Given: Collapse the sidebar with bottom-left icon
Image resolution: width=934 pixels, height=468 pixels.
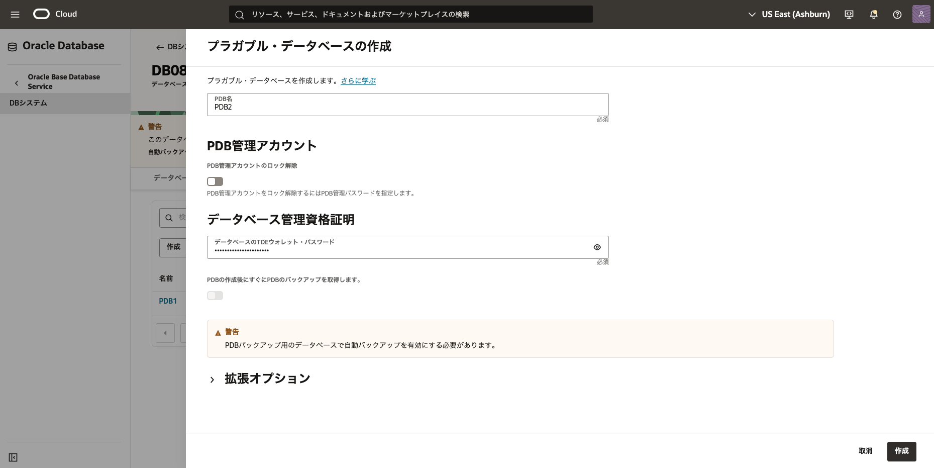Looking at the screenshot, I should coord(13,457).
